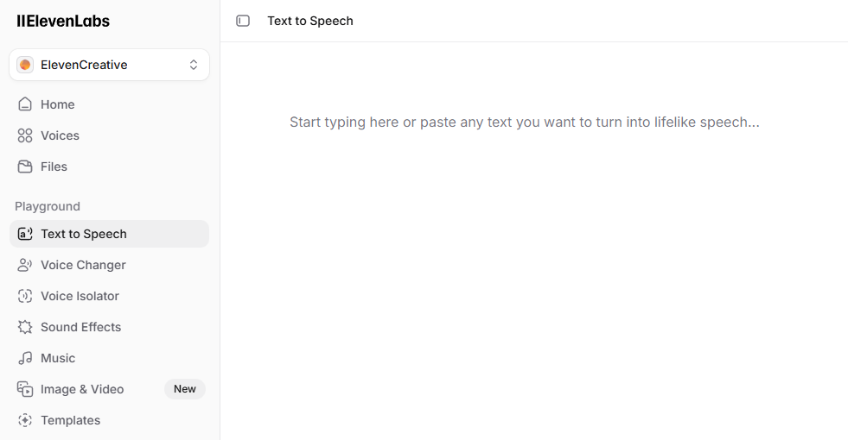
Task: Open the ElevenCreative workspace dropdown
Action: point(109,65)
